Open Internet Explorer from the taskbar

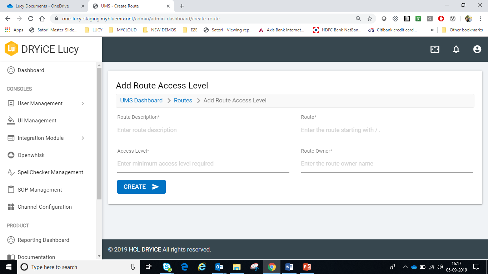coord(202,267)
